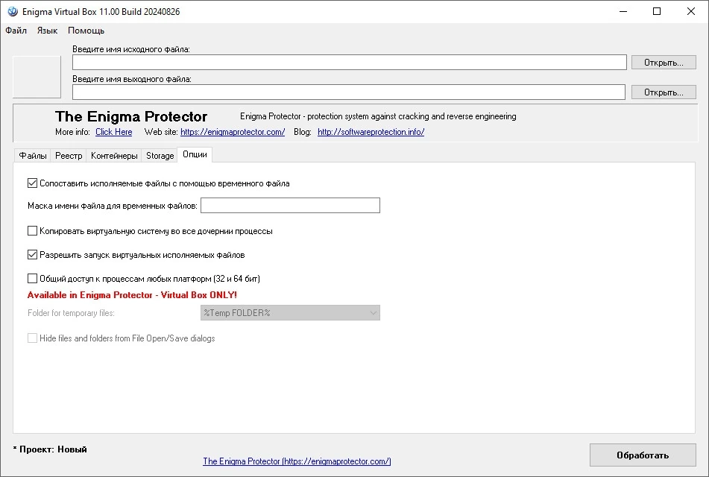
Task: Disable allow running virtual executable files
Action: 32,255
